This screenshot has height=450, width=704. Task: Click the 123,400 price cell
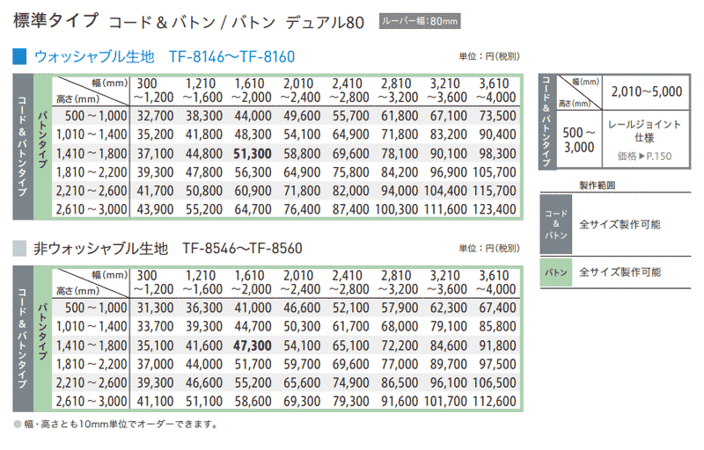[497, 209]
